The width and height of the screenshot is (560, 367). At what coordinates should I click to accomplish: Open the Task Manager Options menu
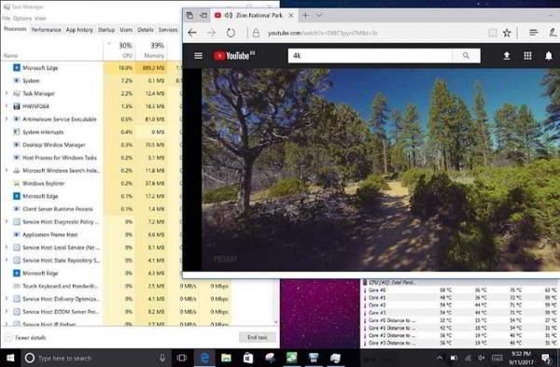click(x=22, y=19)
